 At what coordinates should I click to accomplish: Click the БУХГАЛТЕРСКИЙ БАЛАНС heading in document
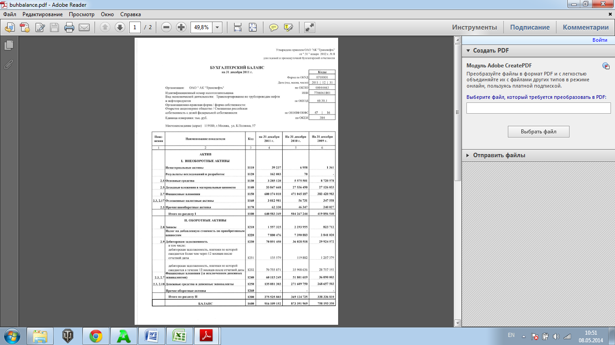click(x=237, y=68)
